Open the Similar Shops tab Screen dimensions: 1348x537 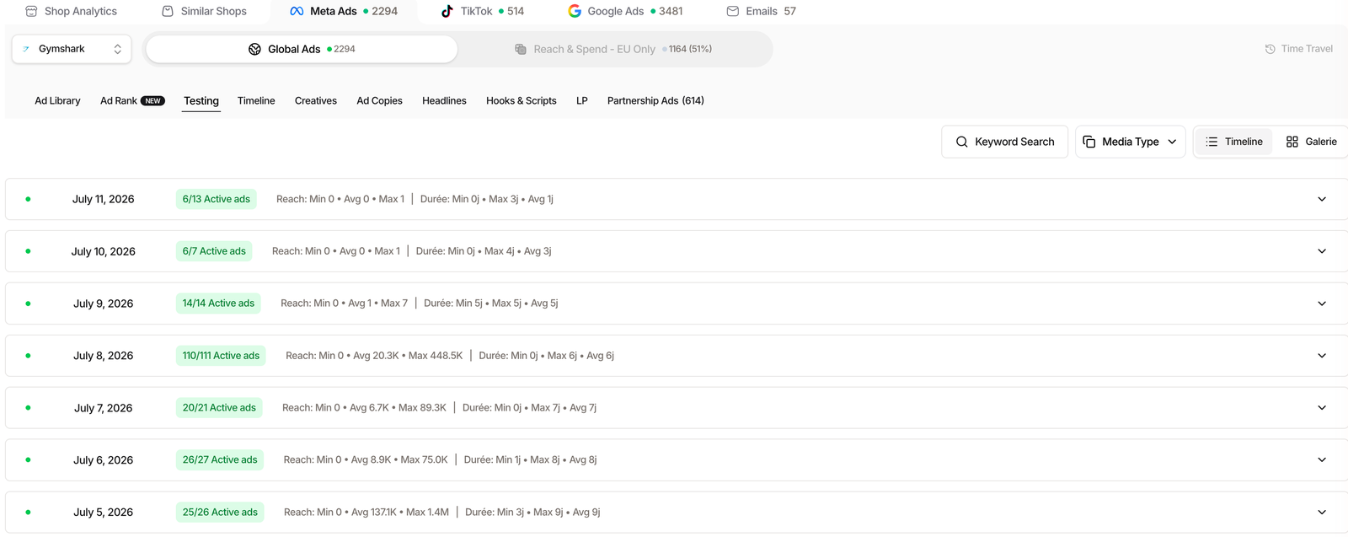click(x=204, y=11)
